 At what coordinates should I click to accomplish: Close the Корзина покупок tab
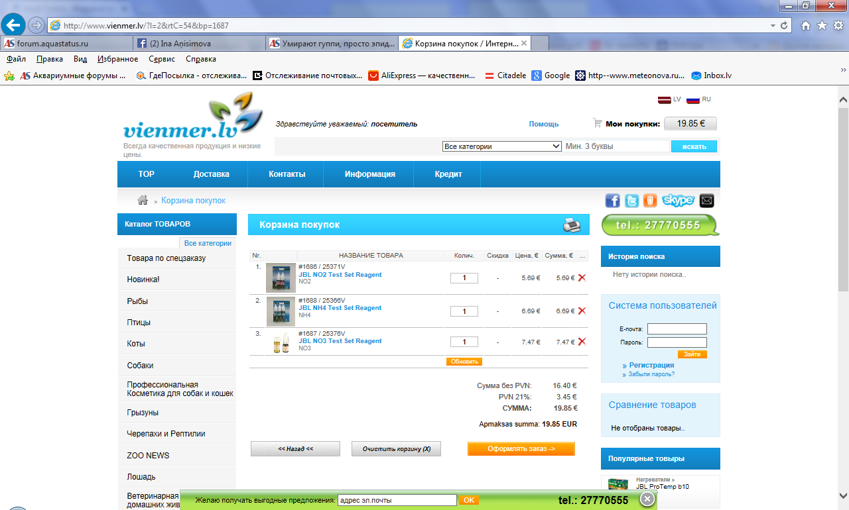point(524,43)
